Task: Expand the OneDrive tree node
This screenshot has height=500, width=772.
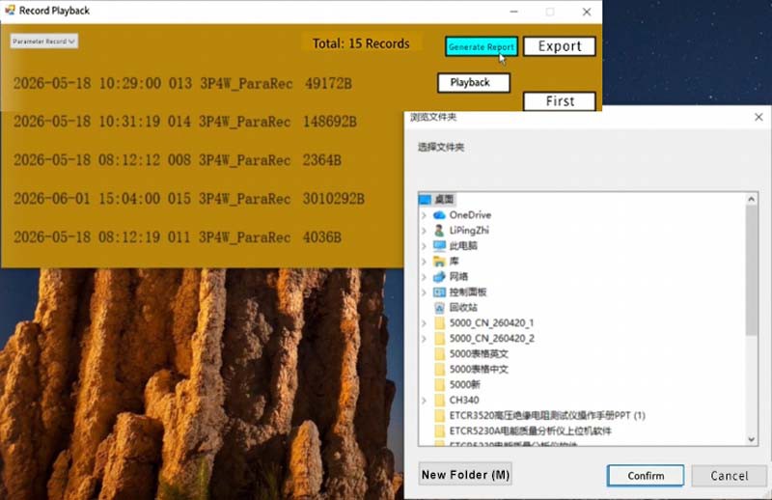Action: 424,215
